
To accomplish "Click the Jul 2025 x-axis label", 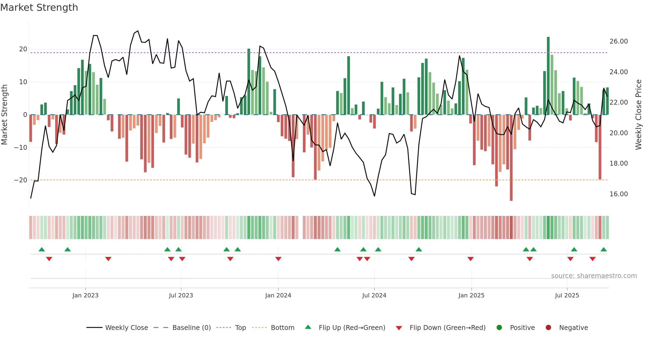I will [567, 295].
